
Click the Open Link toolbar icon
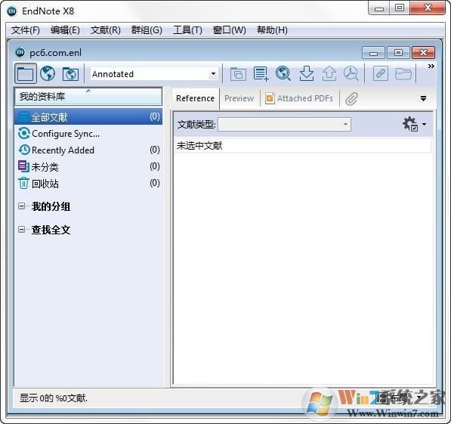380,73
